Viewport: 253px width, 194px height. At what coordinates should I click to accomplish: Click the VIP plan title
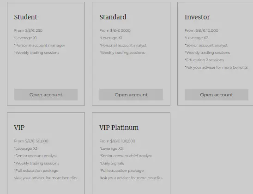click(19, 128)
